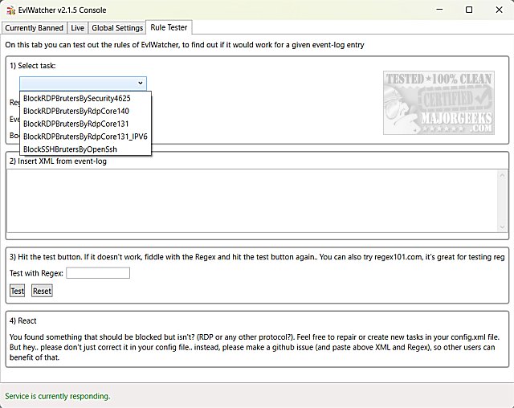Open the Currently Banned tab
514x408 pixels.
pyautogui.click(x=34, y=28)
